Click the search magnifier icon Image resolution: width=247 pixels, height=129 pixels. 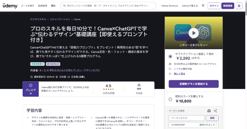coord(64,6)
